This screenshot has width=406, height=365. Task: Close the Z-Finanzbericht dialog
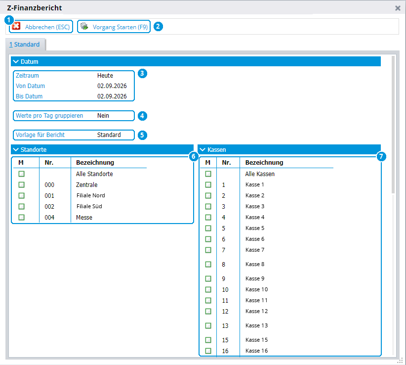pos(398,8)
